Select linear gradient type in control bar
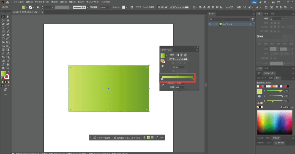The image size is (295, 154). coord(158,7)
